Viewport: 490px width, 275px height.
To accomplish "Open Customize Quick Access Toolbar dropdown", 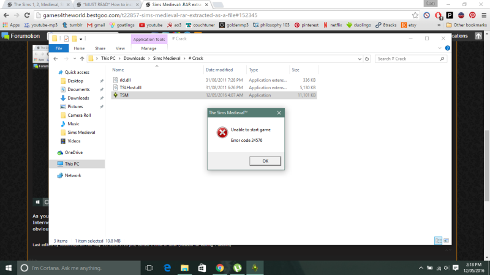I will (81, 38).
